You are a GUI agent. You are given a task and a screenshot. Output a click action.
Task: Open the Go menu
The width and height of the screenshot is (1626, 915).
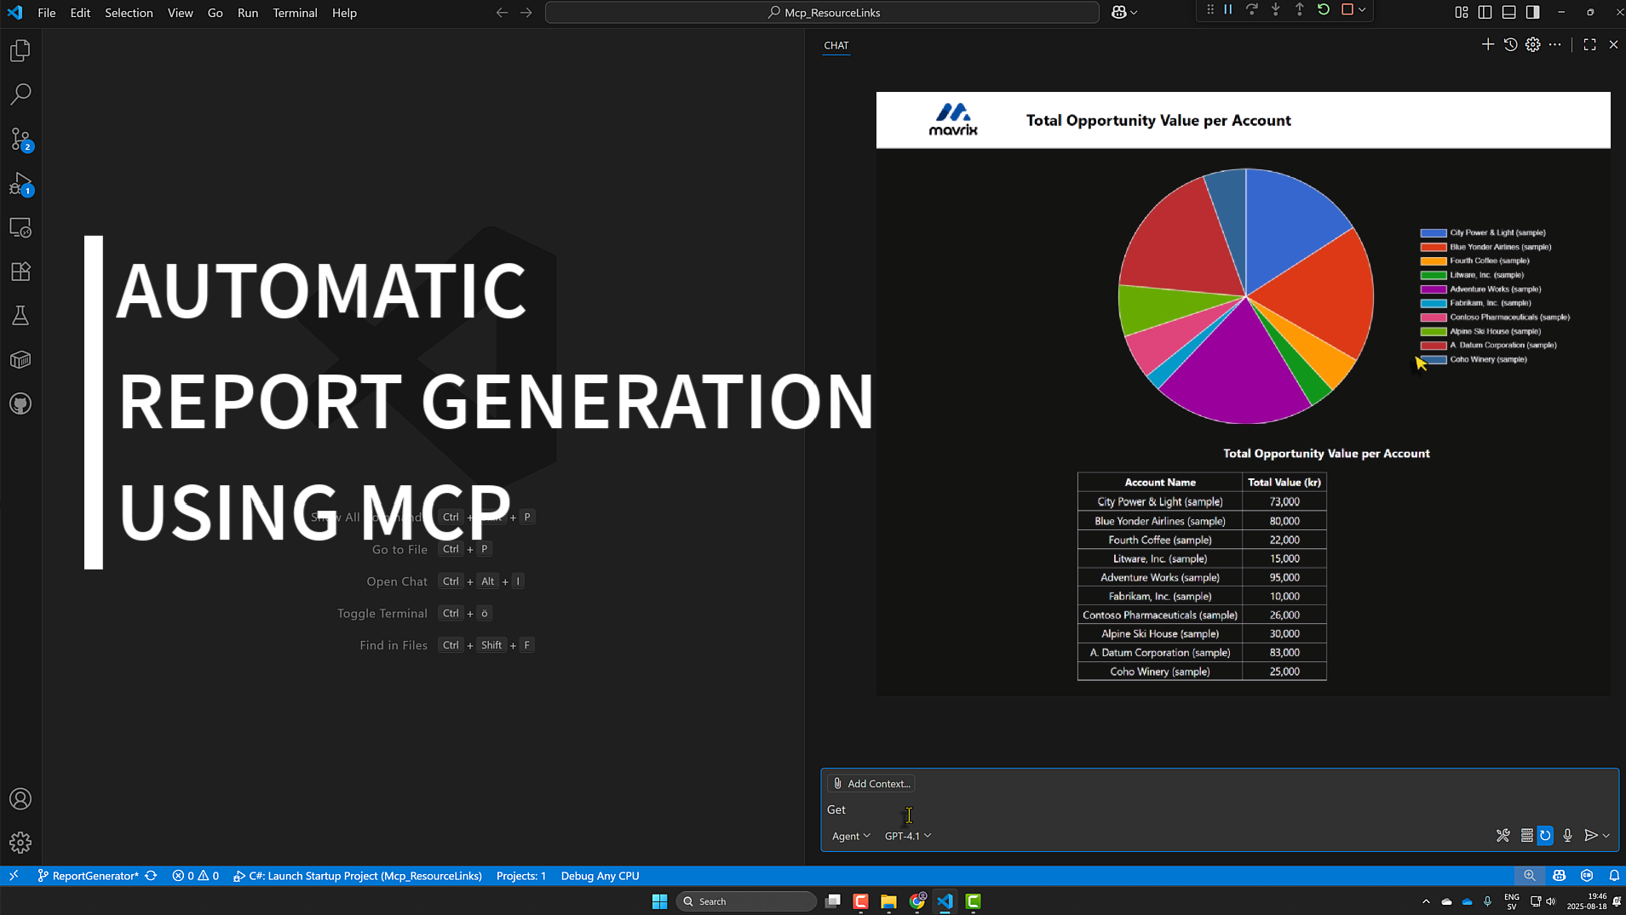pyautogui.click(x=215, y=13)
